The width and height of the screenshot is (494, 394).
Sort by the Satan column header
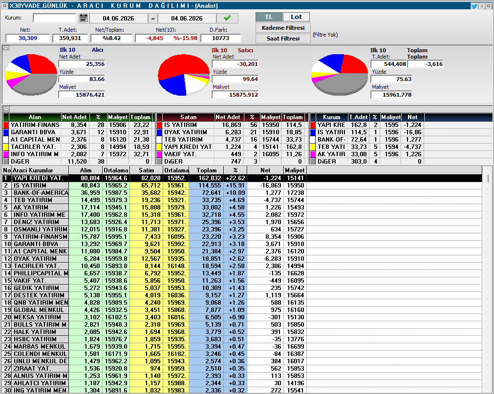coord(189,117)
